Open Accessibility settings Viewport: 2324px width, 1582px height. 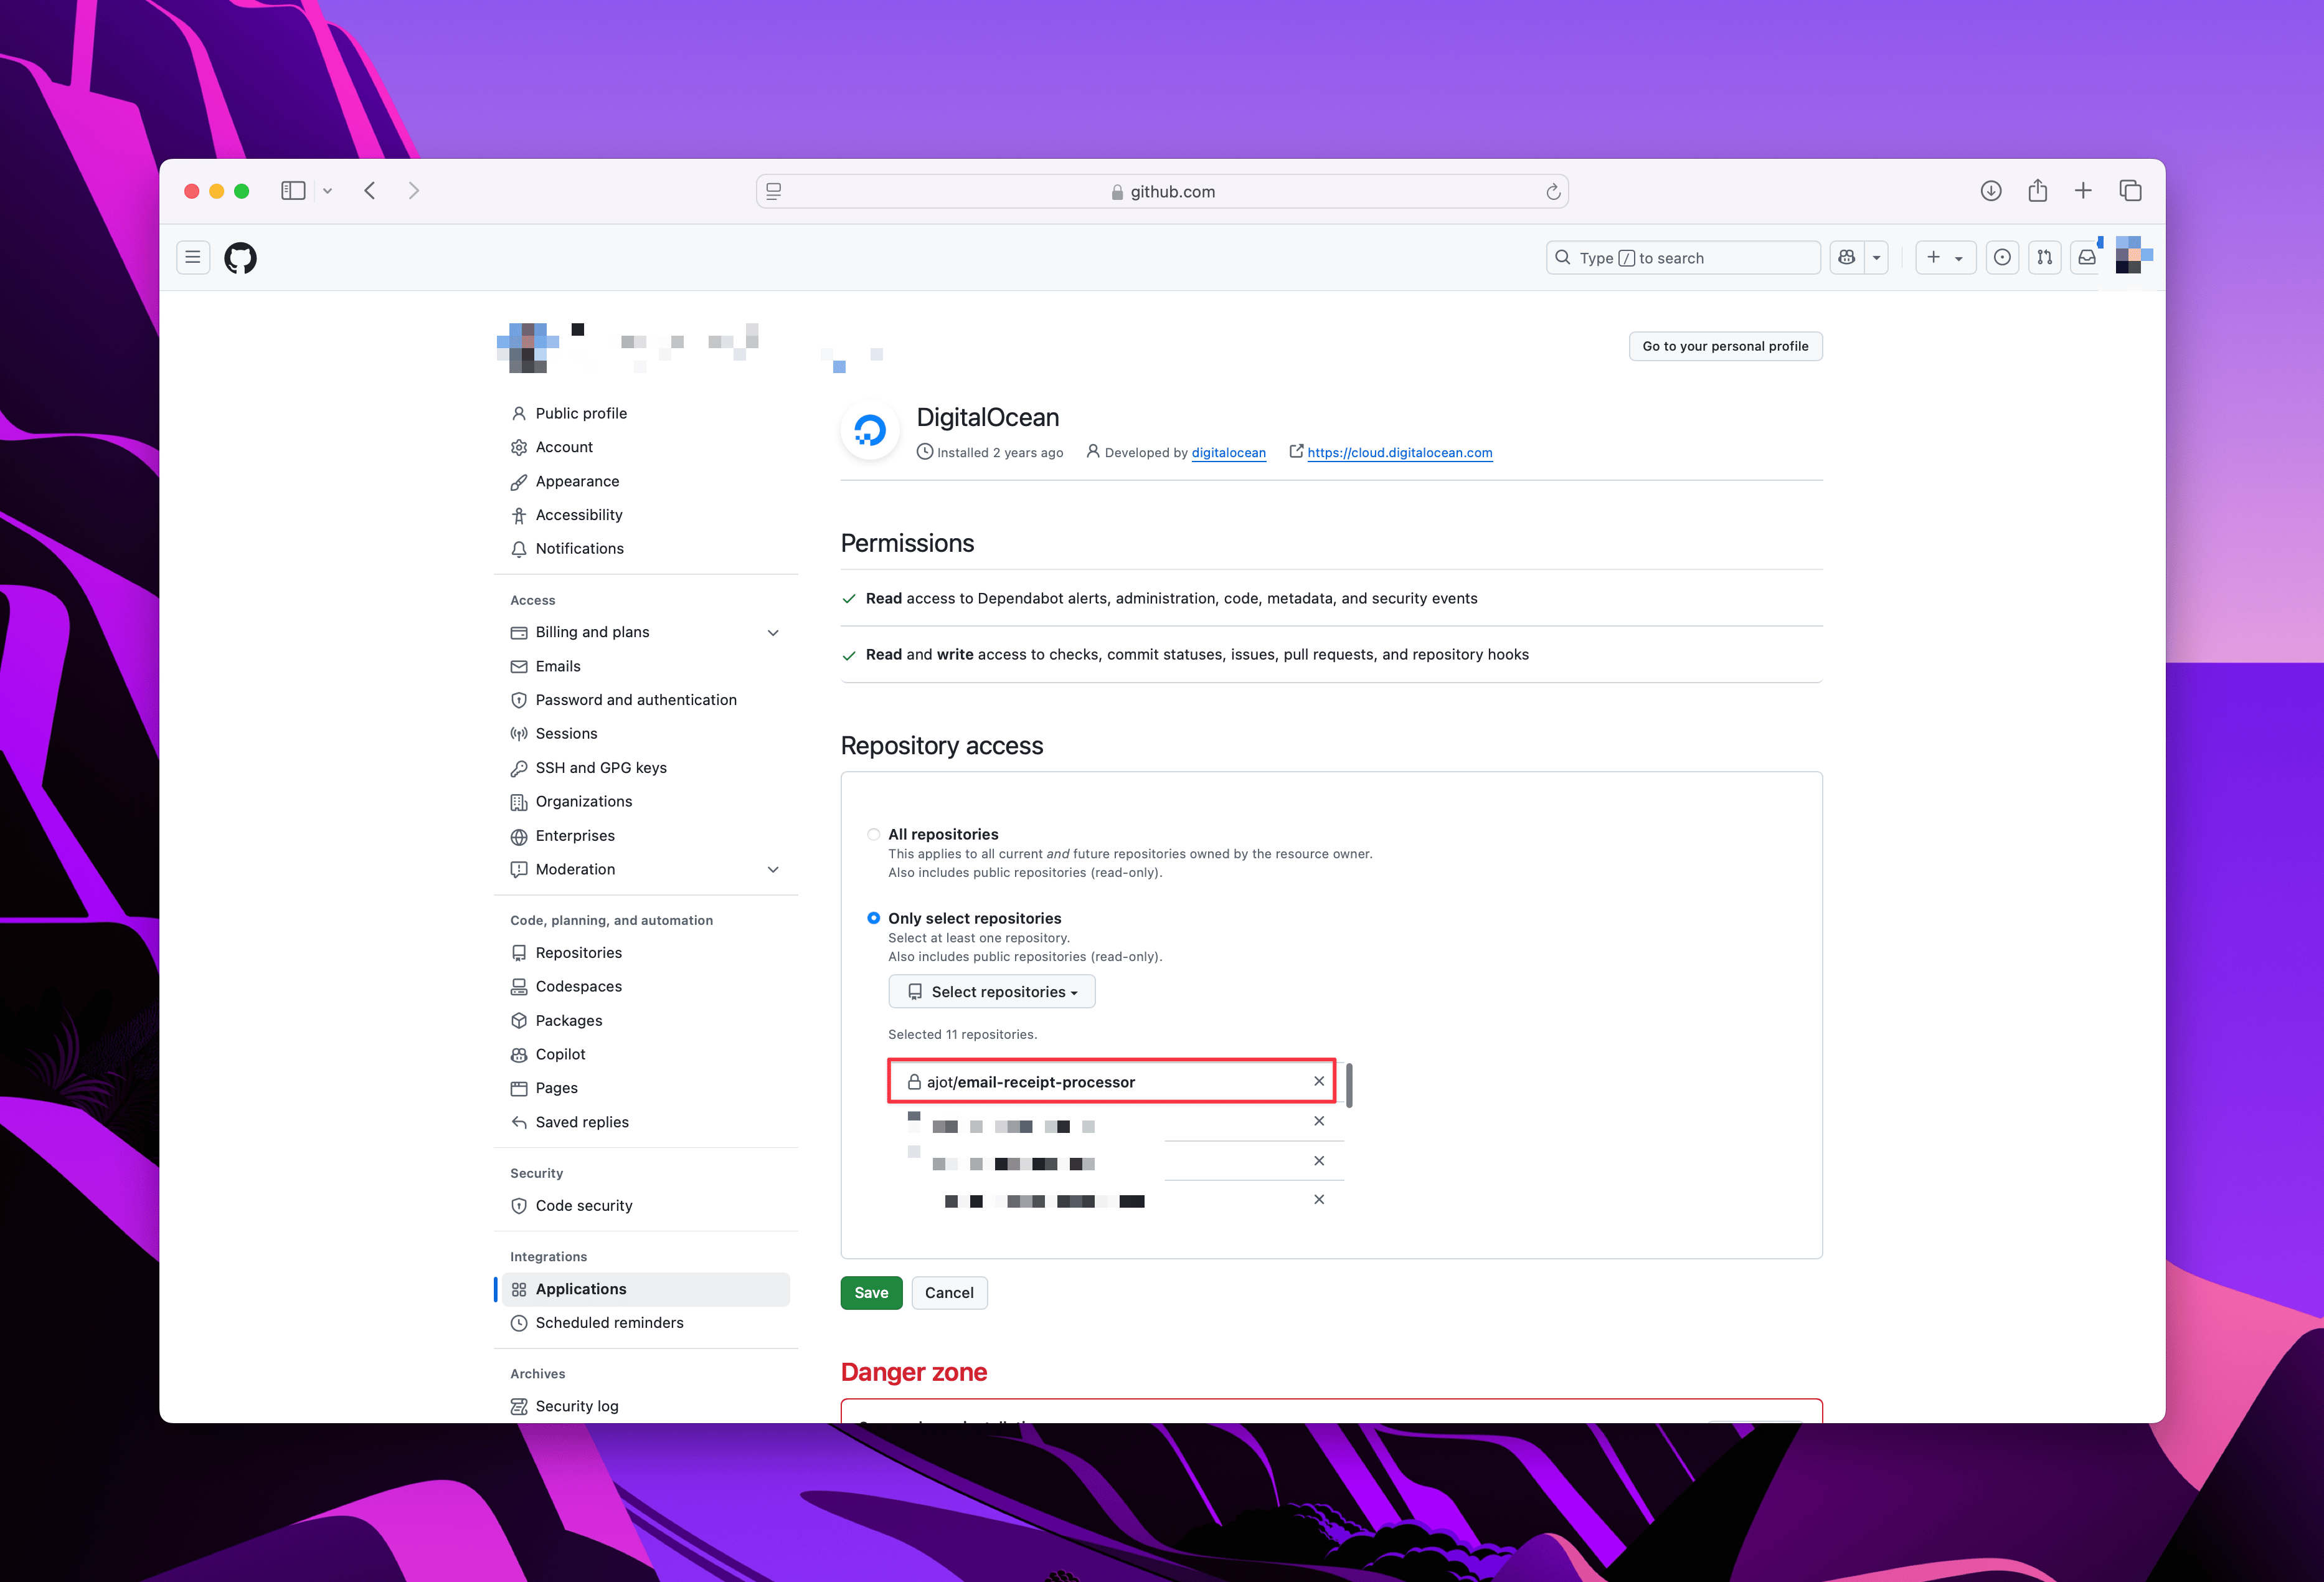pos(579,515)
